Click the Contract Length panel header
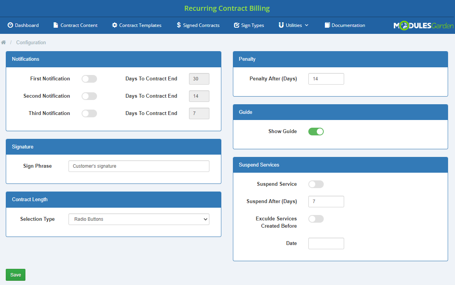 click(114, 200)
